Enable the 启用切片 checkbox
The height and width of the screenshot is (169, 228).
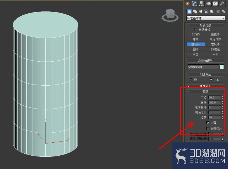tap(208, 128)
